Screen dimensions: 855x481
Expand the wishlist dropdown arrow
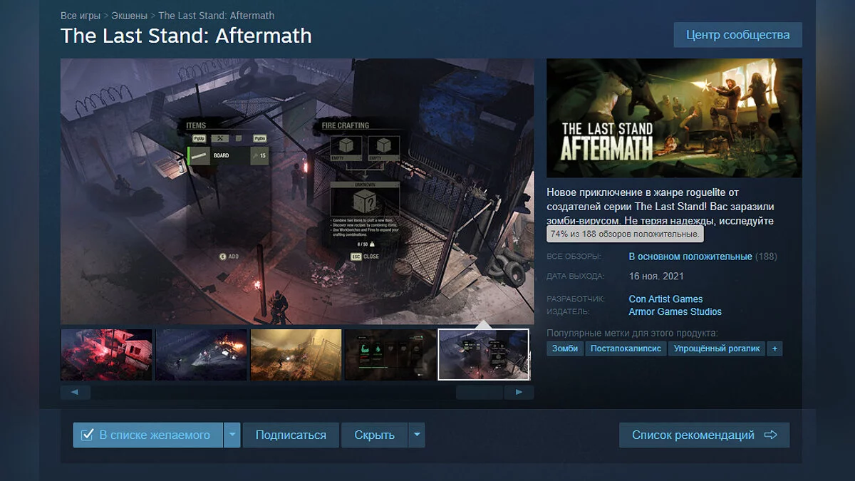[232, 435]
